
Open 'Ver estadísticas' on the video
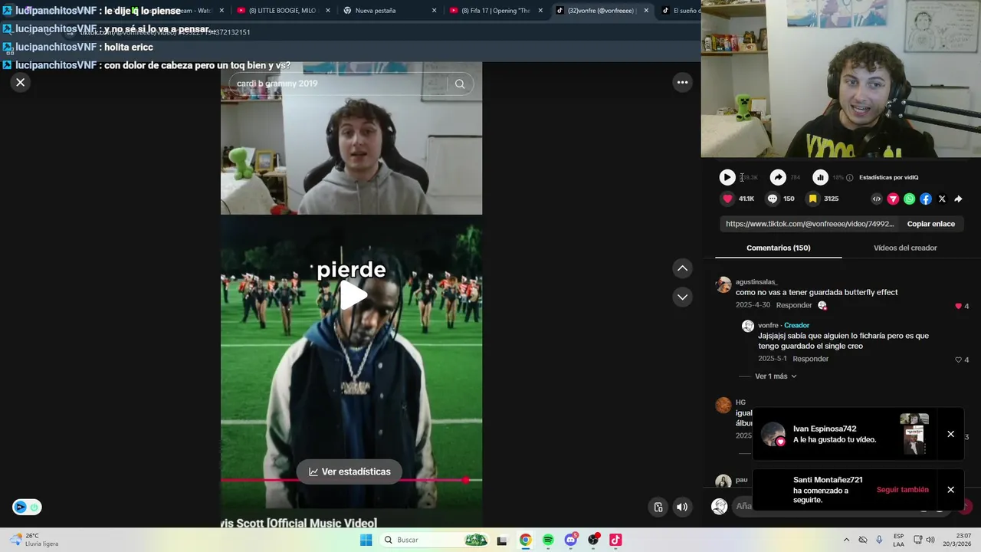[349, 472]
